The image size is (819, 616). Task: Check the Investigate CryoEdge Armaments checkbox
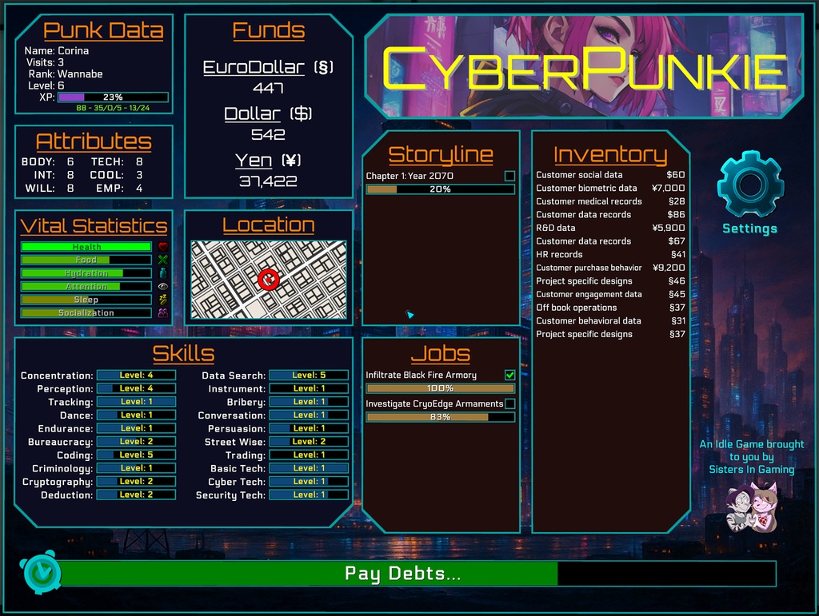512,405
